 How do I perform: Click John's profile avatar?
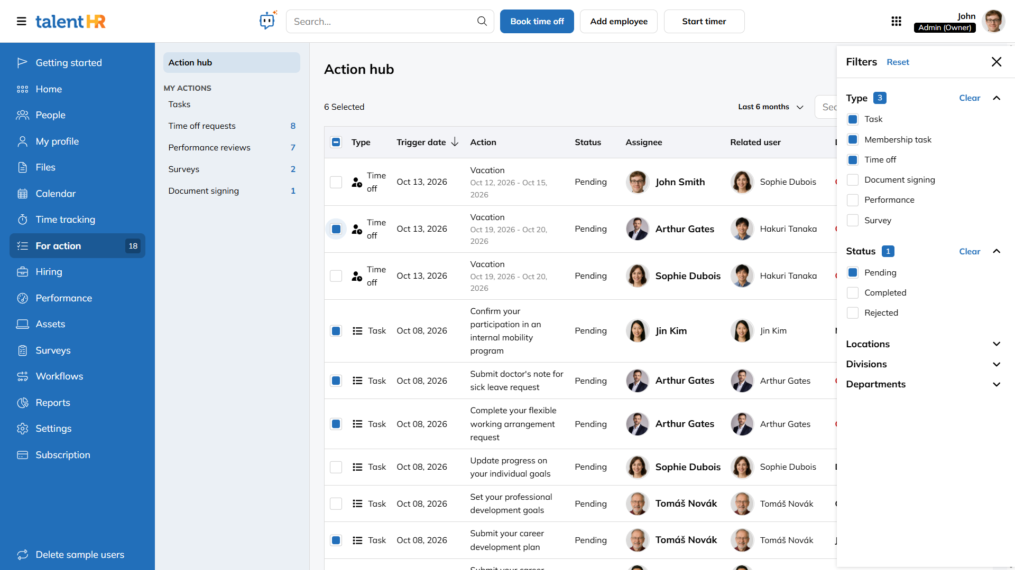click(x=993, y=21)
